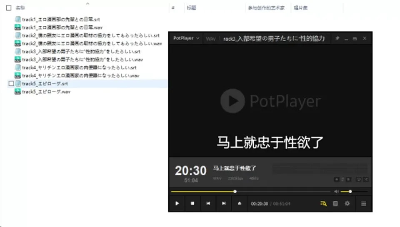
Task: Tick the checkbox for track5 .srt file
Action: pyautogui.click(x=11, y=84)
